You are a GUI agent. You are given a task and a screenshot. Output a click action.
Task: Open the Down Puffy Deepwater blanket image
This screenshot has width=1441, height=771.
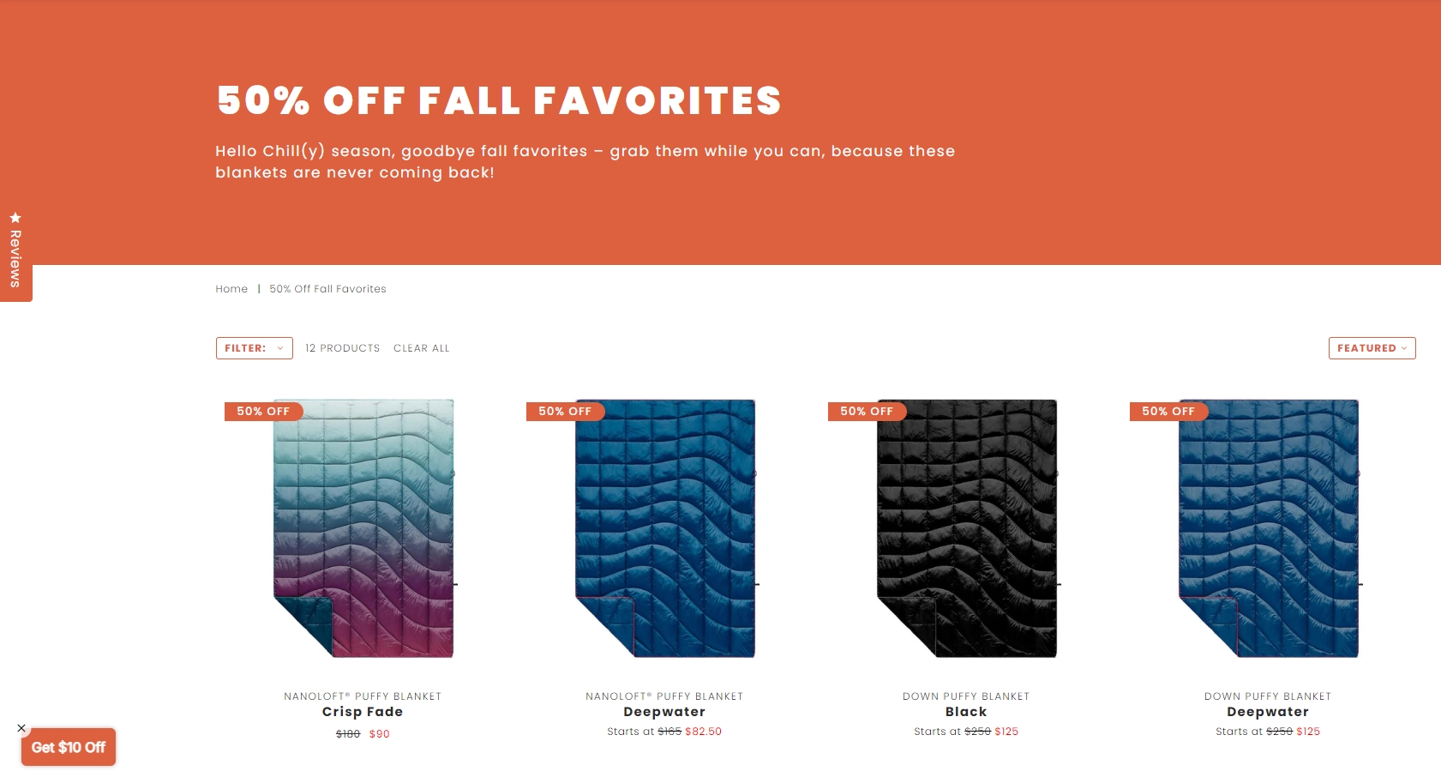pos(1269,528)
